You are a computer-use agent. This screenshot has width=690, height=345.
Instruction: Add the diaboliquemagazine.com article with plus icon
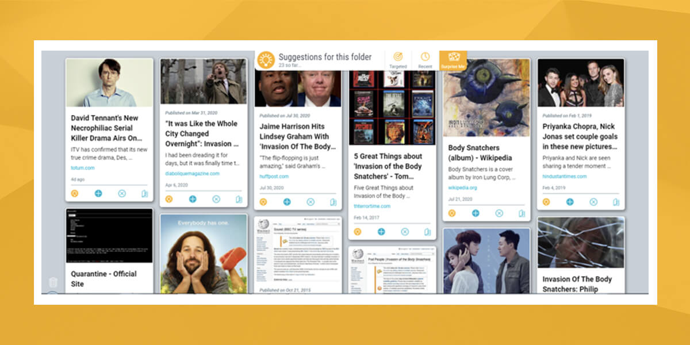193,199
